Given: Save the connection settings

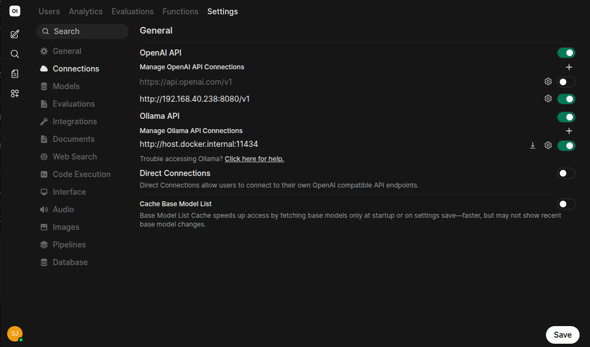Looking at the screenshot, I should coord(562,335).
